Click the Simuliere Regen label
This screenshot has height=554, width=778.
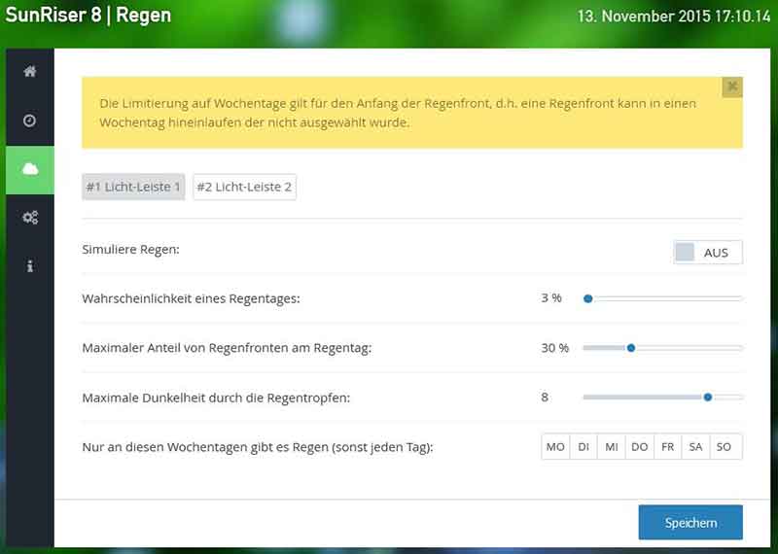coord(131,250)
